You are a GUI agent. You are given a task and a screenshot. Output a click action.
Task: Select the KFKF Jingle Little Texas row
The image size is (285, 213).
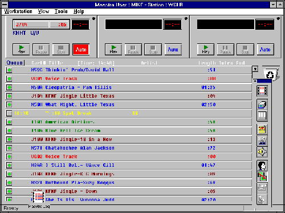(129, 96)
